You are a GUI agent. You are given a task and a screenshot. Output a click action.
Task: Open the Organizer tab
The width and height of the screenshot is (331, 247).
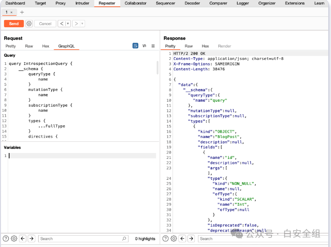267,3
